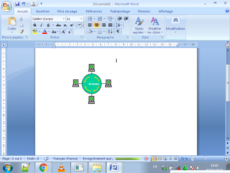Toggle underline formatting with S button

48,25
